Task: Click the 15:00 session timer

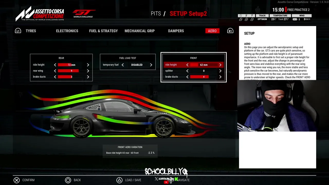Action: [x=278, y=10]
